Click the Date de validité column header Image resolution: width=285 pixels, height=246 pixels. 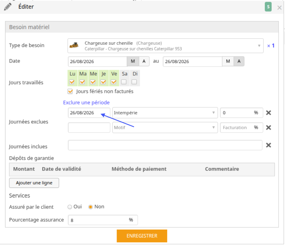pos(62,169)
